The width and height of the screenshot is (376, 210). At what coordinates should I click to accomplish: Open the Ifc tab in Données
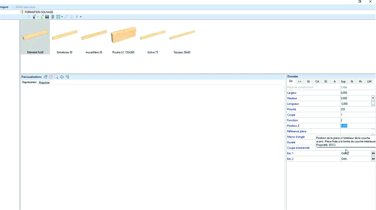pyautogui.click(x=361, y=81)
